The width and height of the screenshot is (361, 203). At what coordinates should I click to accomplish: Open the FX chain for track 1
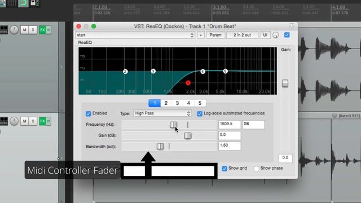point(42,30)
